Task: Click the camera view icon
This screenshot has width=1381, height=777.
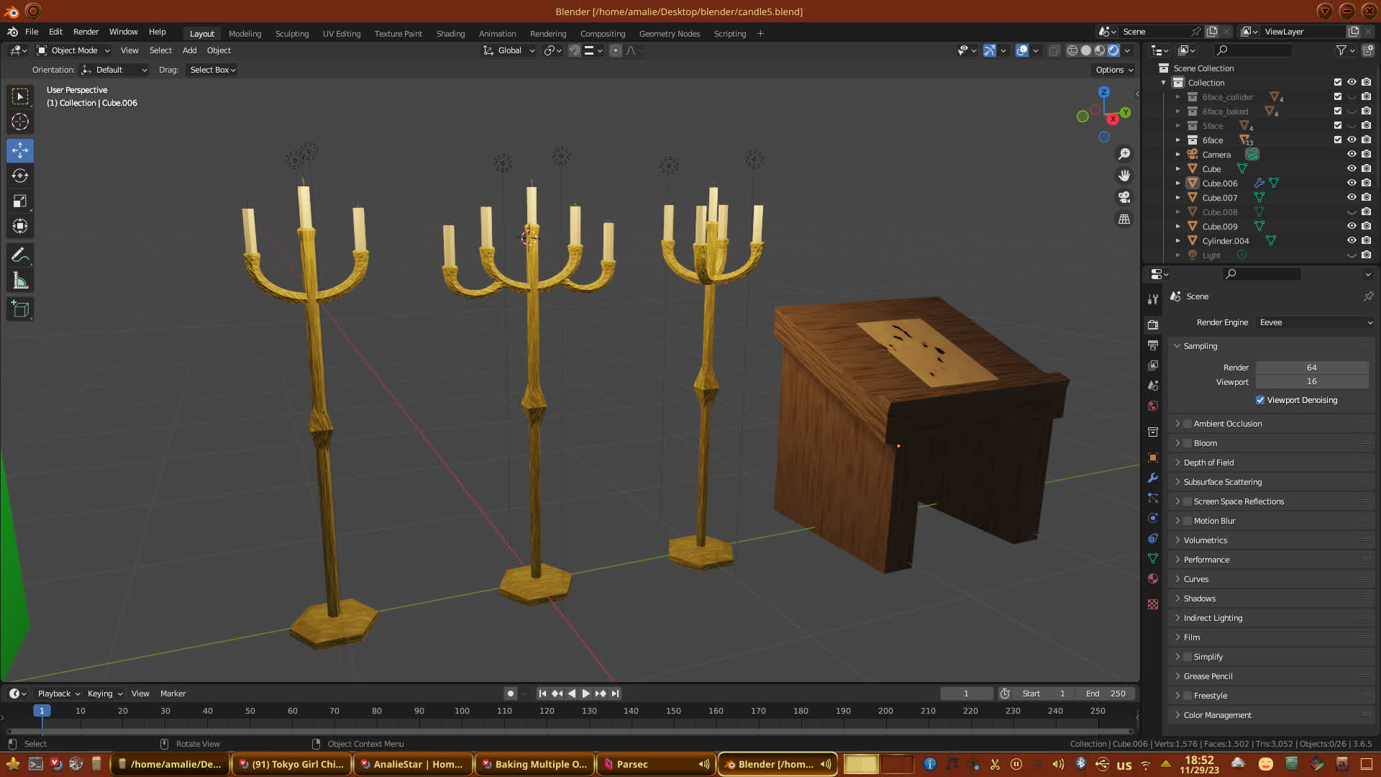Action: pyautogui.click(x=1124, y=197)
